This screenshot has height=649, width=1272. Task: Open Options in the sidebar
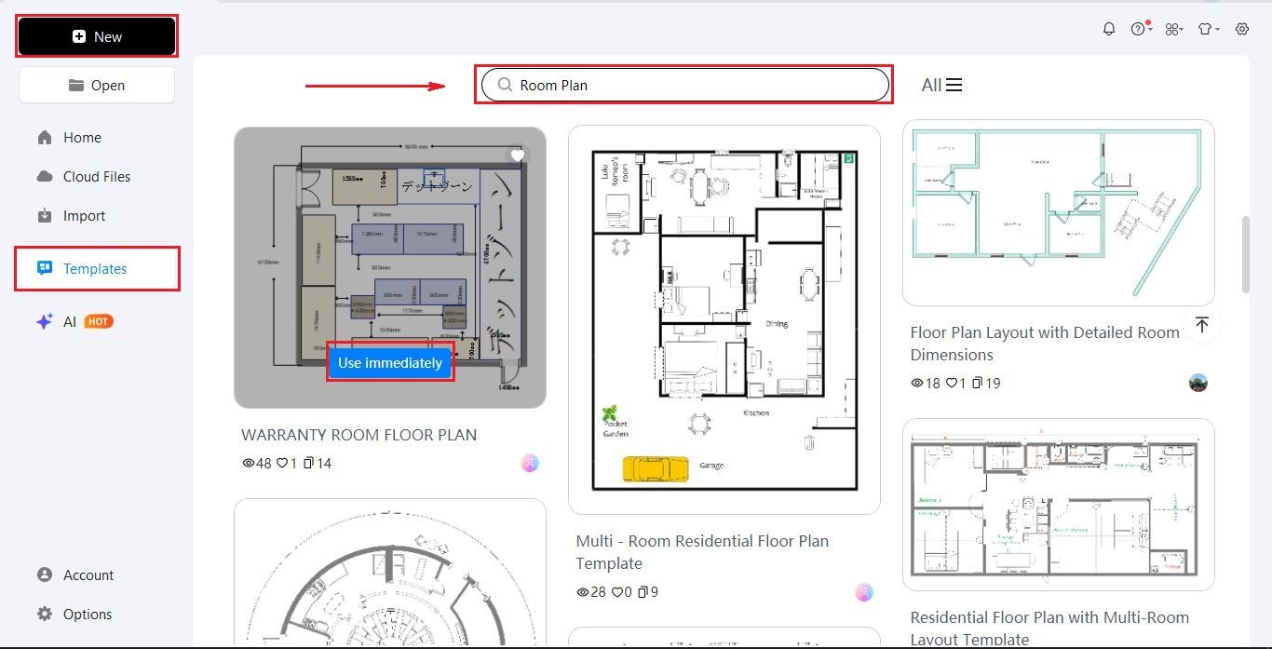pyautogui.click(x=88, y=614)
